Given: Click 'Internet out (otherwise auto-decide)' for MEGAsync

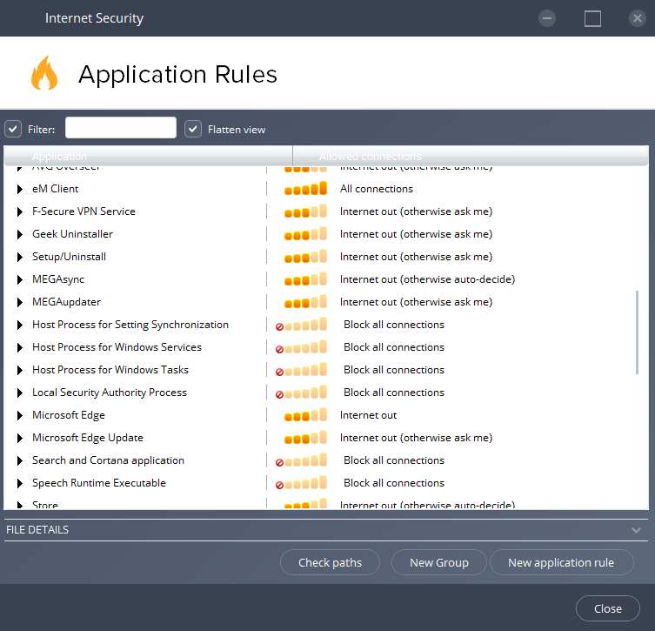Looking at the screenshot, I should 427,279.
